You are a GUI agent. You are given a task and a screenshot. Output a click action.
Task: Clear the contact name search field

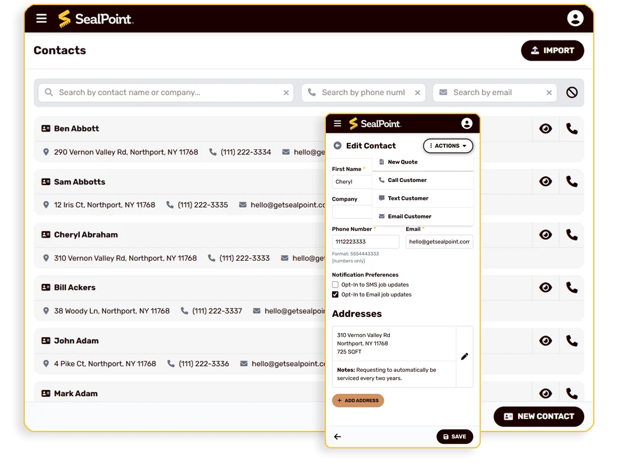point(286,93)
